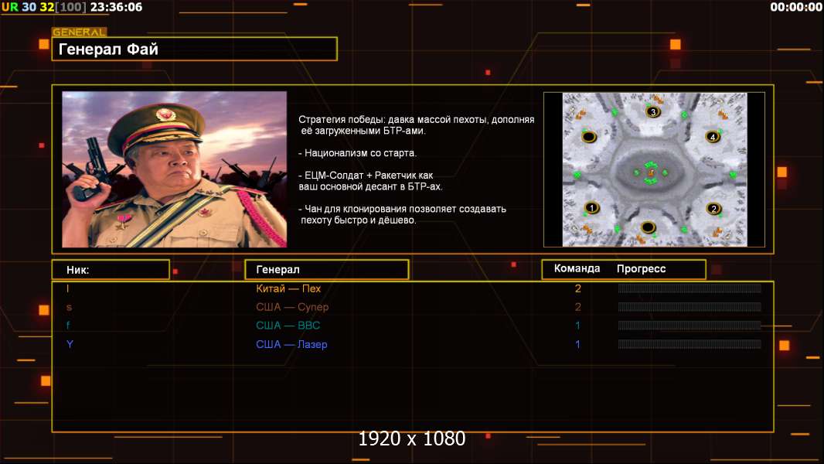
Task: Click start position marker 3 on the minimap
Action: pos(652,112)
